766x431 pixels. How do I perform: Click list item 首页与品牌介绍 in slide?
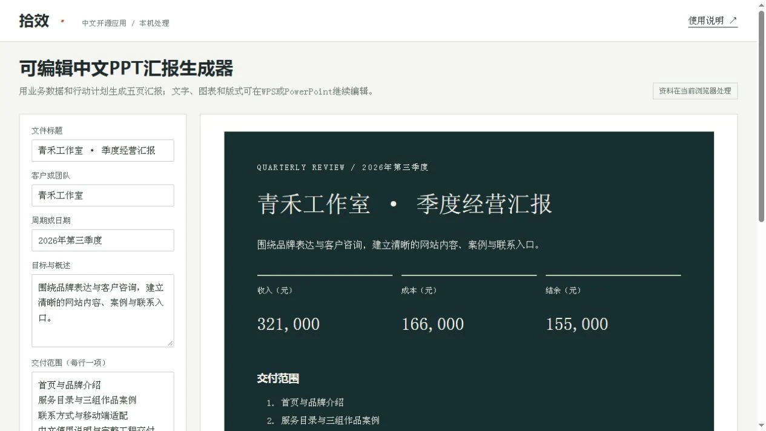[312, 403]
